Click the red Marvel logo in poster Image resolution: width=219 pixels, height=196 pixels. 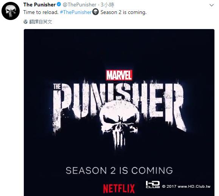(119, 75)
